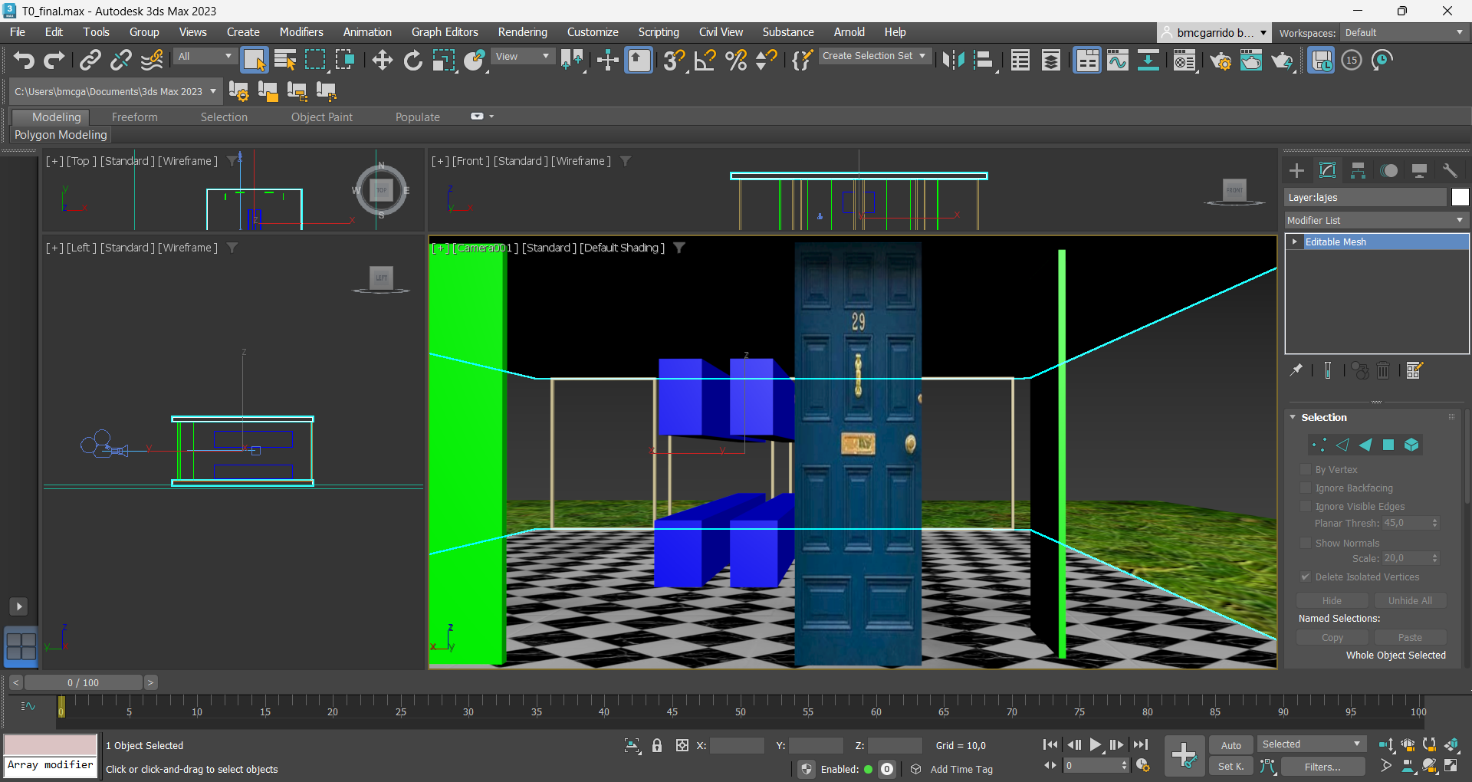Enable Ignore Backfacing checkbox
The height and width of the screenshot is (782, 1472).
pyautogui.click(x=1306, y=488)
